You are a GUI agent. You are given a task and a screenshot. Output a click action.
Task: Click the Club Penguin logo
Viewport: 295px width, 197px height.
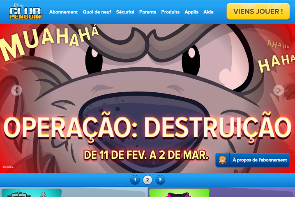tap(25, 11)
